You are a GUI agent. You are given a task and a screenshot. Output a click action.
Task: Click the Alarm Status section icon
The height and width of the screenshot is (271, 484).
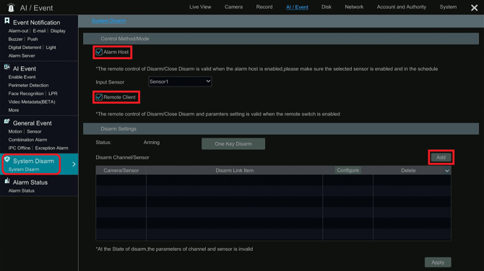pyautogui.click(x=7, y=181)
